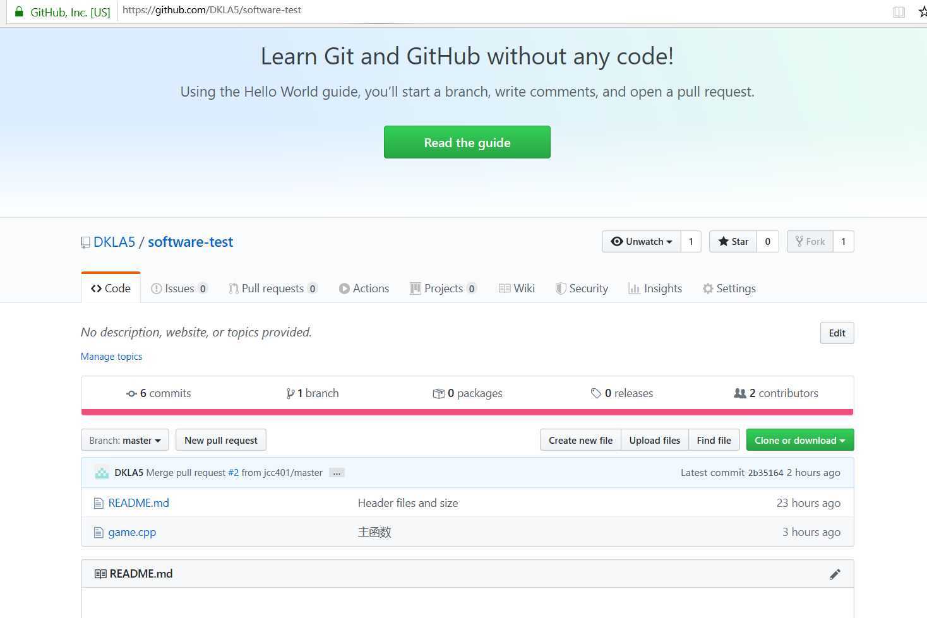Open the 0 packages link
Viewport: 927px width, 618px height.
(x=467, y=393)
